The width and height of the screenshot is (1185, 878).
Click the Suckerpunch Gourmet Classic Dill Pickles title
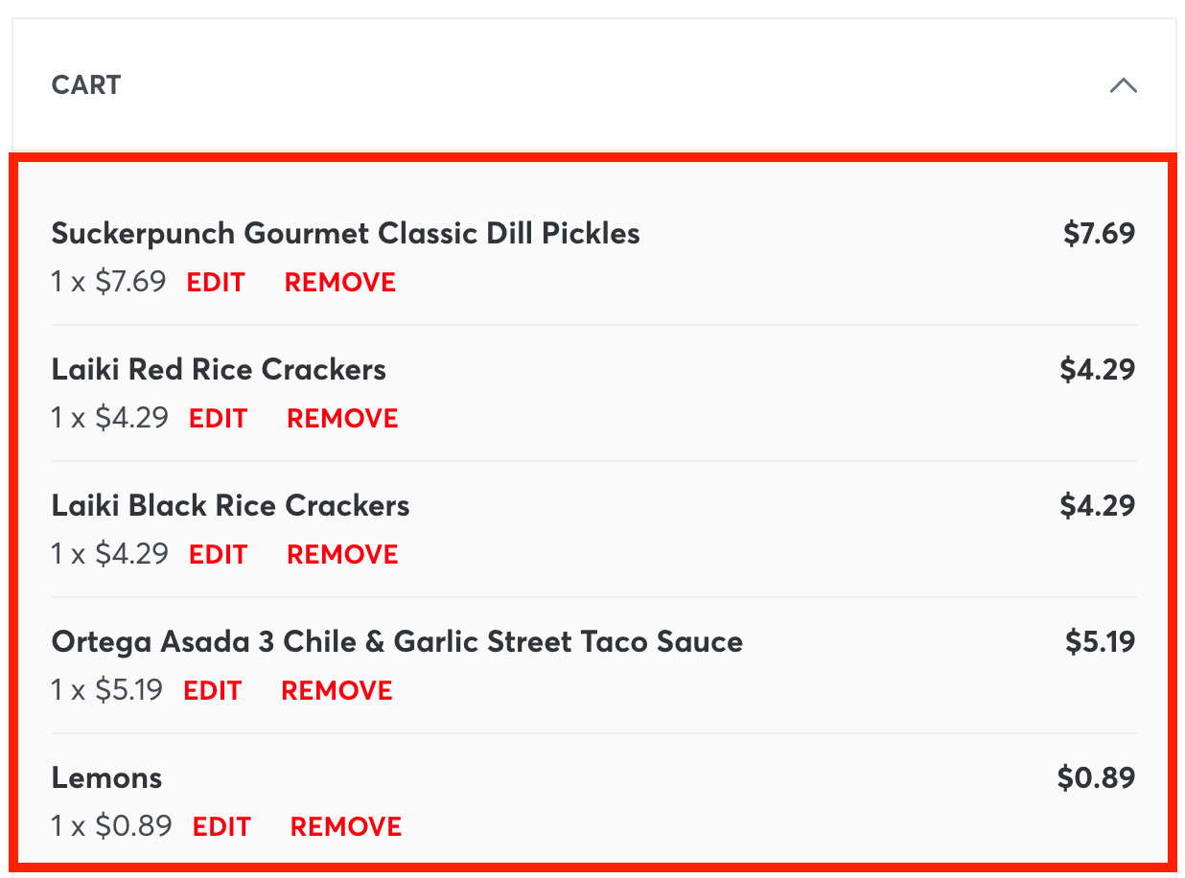(x=345, y=233)
